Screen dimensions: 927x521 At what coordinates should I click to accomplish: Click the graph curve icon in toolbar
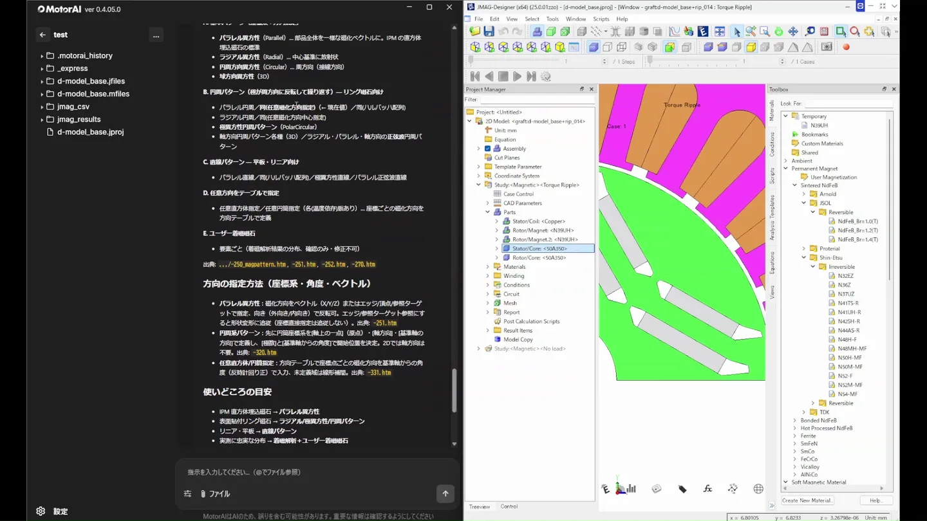pos(674,32)
